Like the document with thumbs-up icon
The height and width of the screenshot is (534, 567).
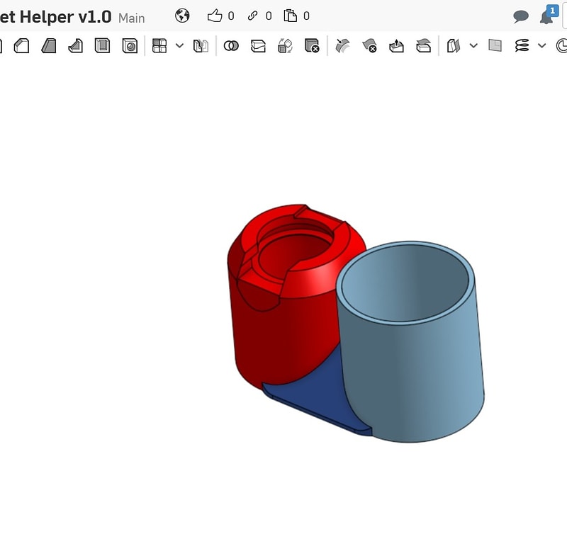click(x=215, y=16)
